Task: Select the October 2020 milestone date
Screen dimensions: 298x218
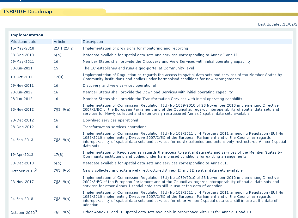Action: pos(24,212)
